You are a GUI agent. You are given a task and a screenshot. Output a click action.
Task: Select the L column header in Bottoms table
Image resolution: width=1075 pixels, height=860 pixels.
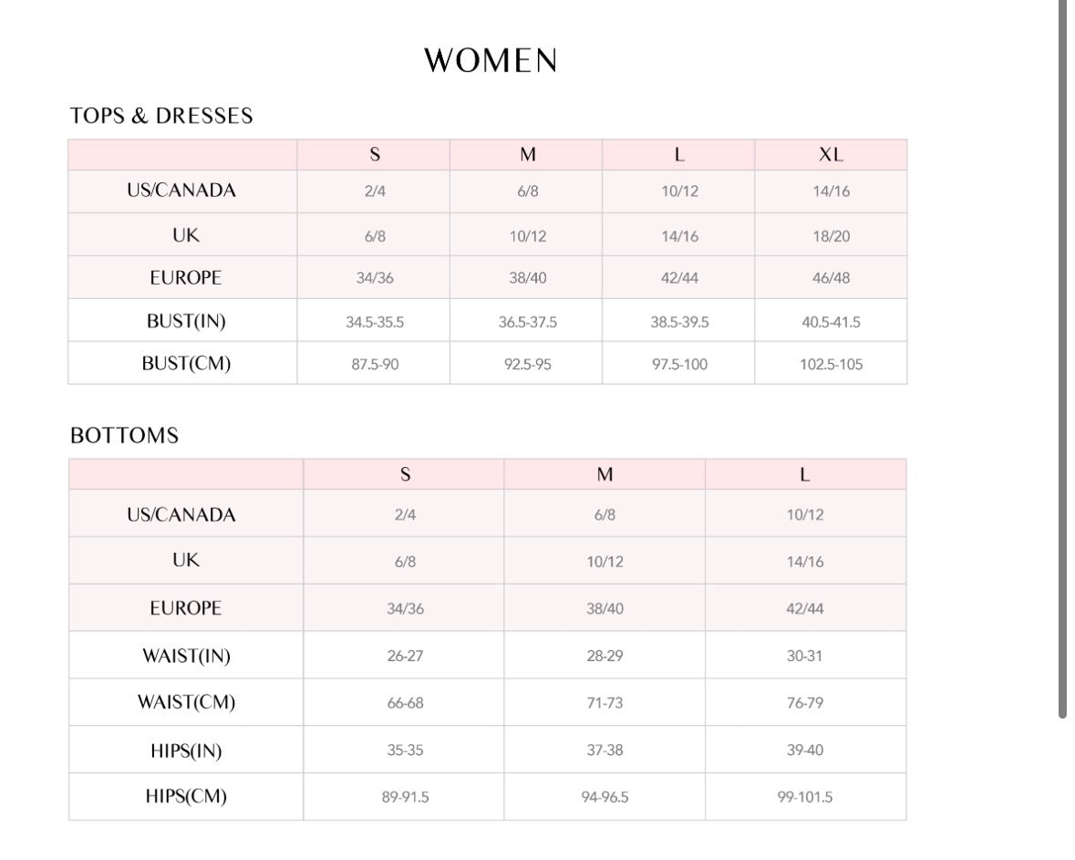click(x=804, y=474)
